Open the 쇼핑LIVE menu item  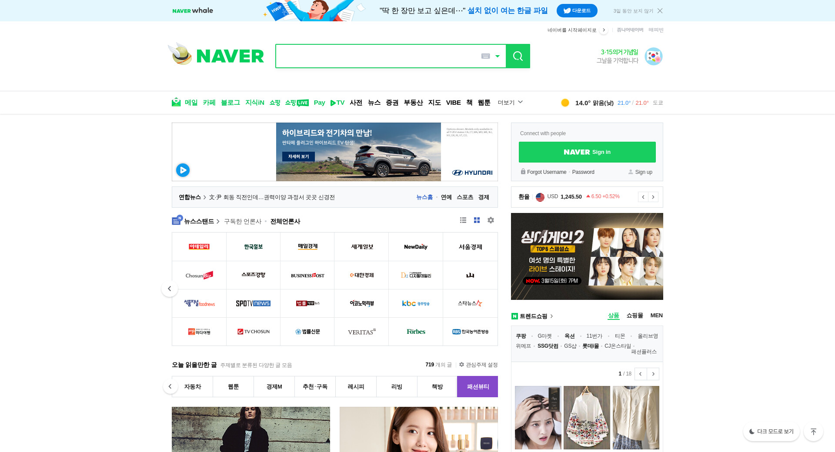[x=297, y=103]
